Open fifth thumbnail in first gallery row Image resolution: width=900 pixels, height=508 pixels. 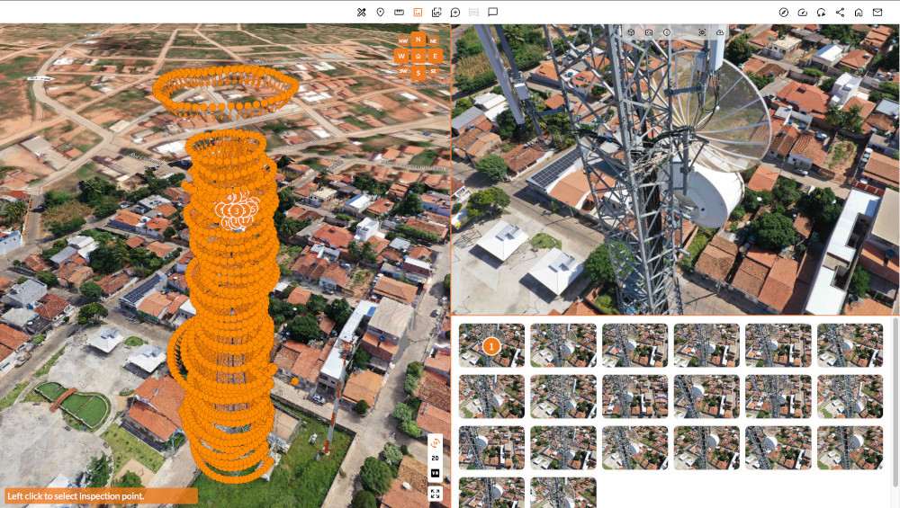[x=778, y=345]
